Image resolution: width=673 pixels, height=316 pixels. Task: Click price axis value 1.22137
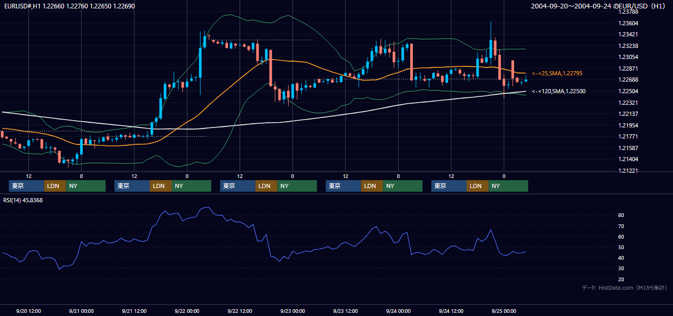tap(628, 114)
